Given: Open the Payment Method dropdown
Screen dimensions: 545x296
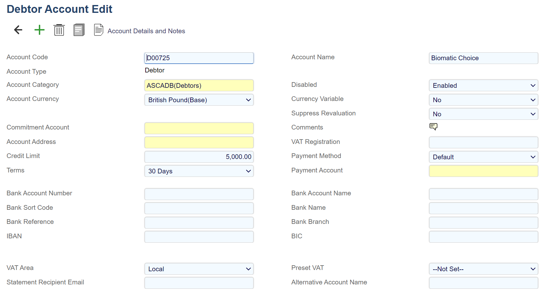Looking at the screenshot, I should pos(483,157).
